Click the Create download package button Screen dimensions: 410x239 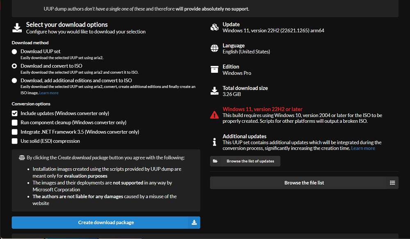pyautogui.click(x=106, y=223)
